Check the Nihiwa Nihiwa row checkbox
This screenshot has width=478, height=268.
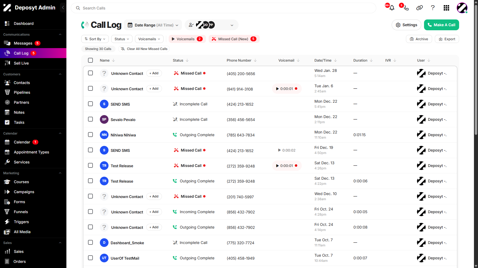90,135
